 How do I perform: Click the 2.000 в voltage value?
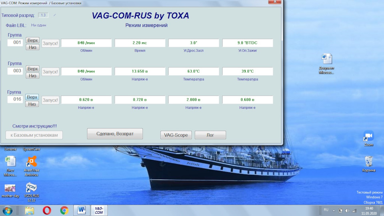click(x=194, y=100)
